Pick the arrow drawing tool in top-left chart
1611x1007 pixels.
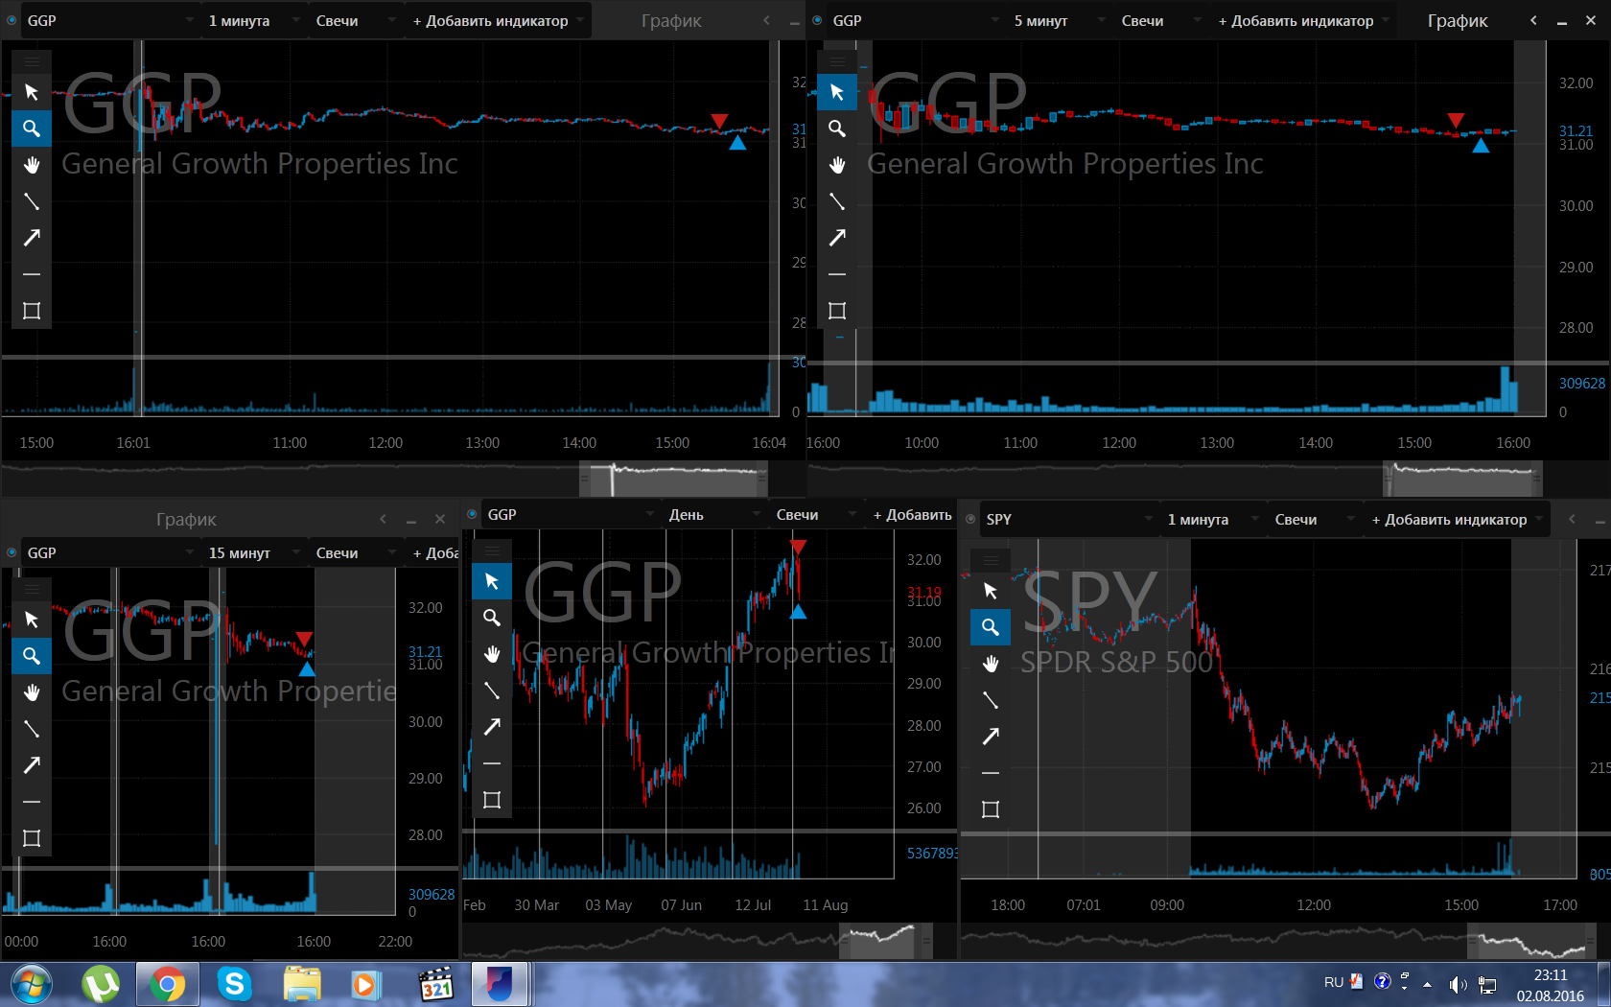[x=32, y=238]
